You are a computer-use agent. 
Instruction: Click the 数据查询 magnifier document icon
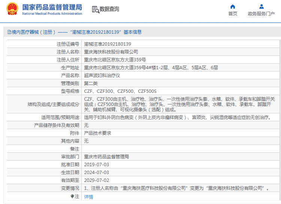pyautogui.click(x=95, y=9)
